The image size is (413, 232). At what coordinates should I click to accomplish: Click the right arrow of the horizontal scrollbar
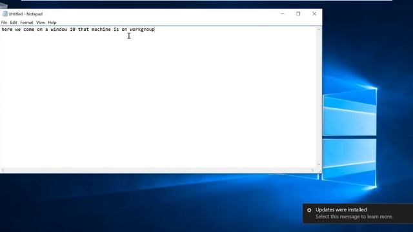312,170
